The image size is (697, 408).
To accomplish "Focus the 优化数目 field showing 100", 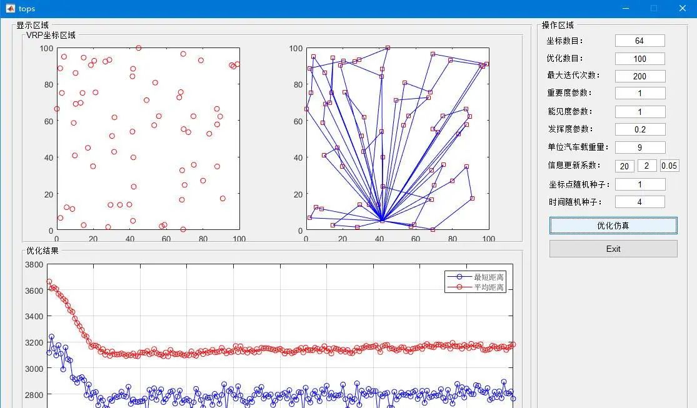I will [639, 59].
